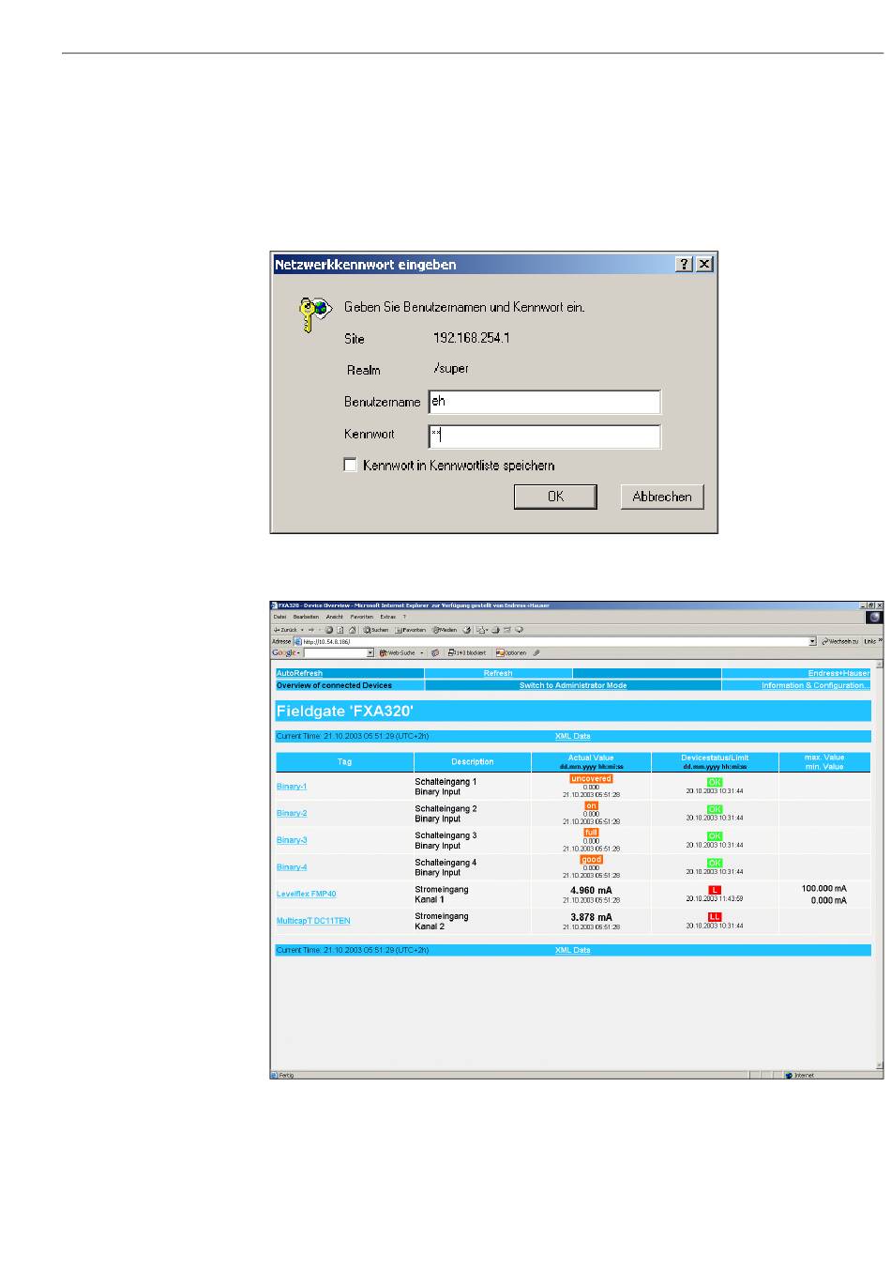891x1286 pixels.
Task: Click the Google logo in the toolbar
Action: [x=284, y=652]
